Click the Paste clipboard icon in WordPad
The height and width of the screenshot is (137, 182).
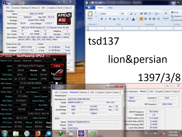click(x=90, y=14)
